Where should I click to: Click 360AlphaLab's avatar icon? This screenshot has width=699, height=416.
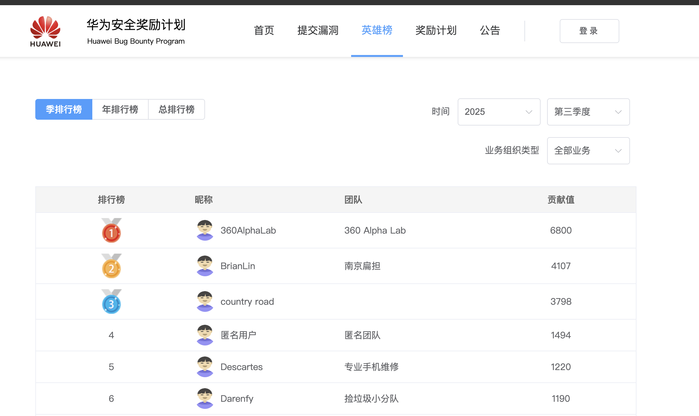(205, 230)
